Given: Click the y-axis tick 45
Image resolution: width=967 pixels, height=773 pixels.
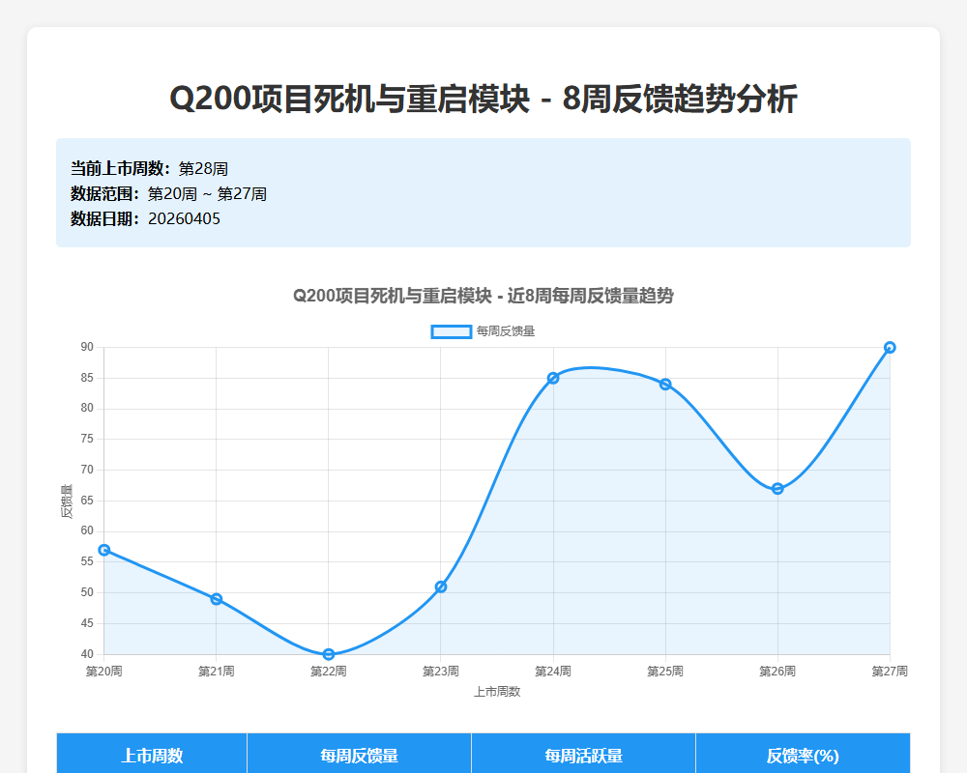Looking at the screenshot, I should tap(87, 623).
